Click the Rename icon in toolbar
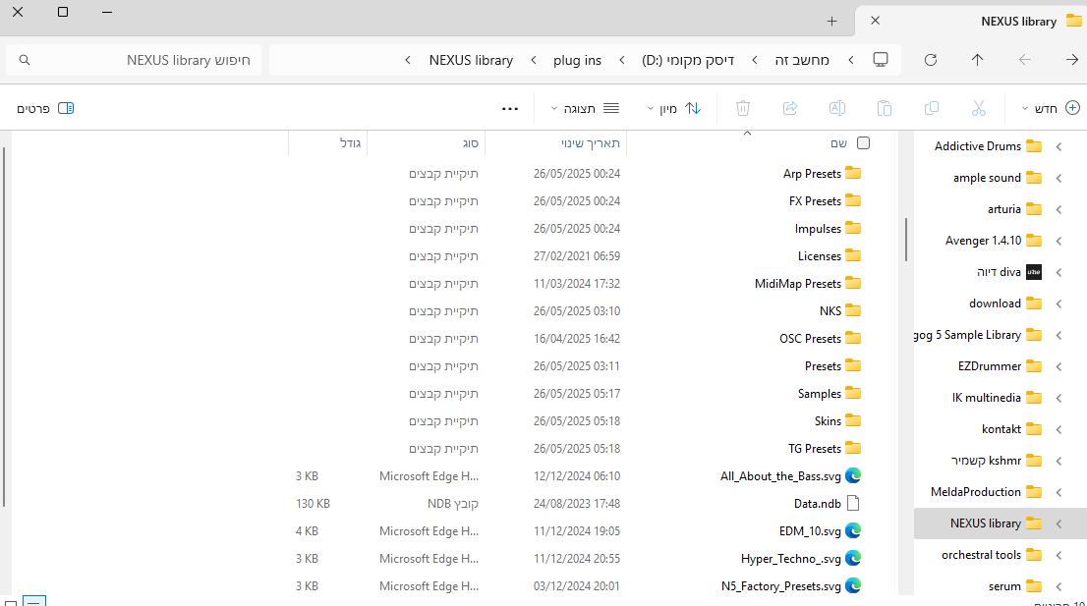Screen dimensions: 1087x606 tap(836, 108)
